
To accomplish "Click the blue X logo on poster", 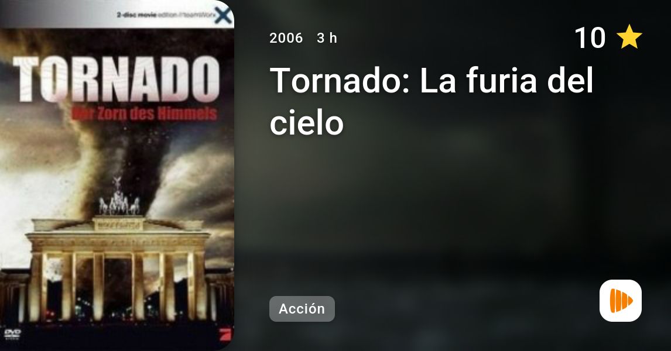I will pyautogui.click(x=223, y=16).
